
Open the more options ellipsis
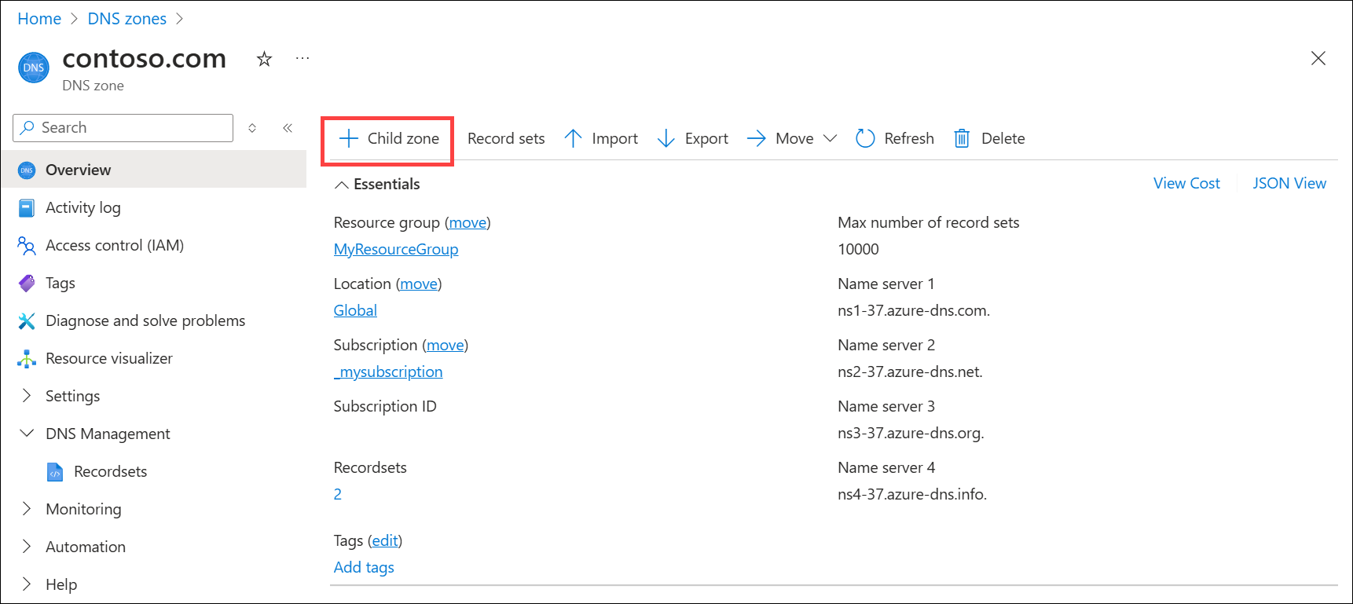[302, 59]
